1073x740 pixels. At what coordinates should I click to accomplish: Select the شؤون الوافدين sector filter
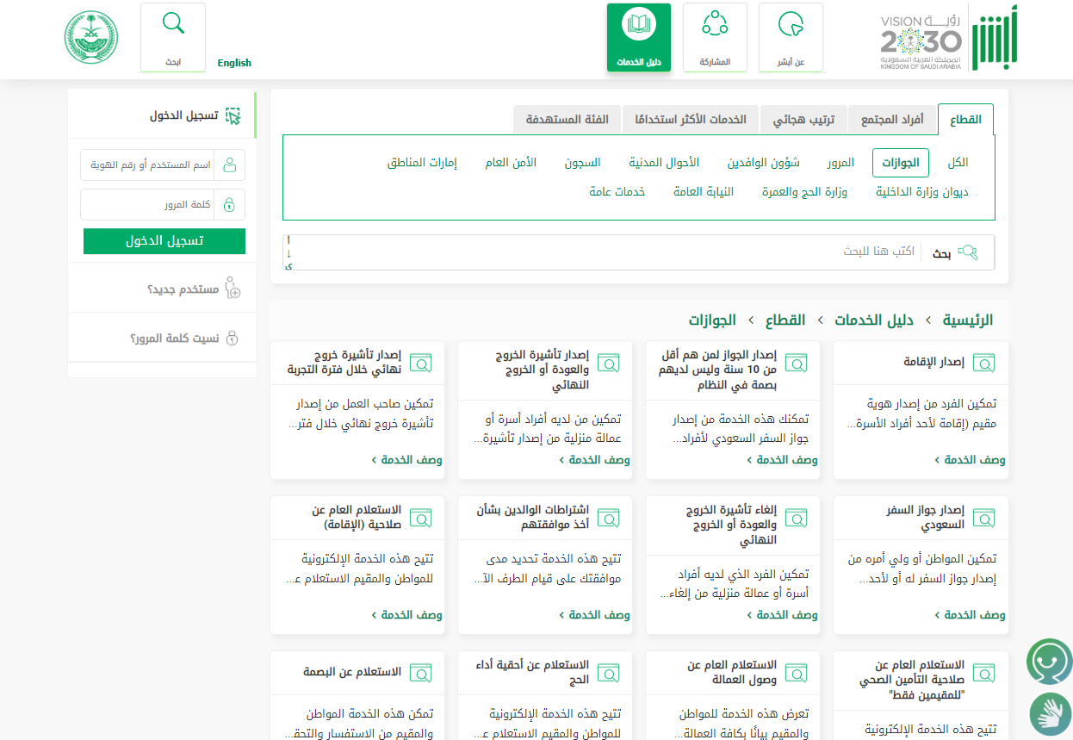pyautogui.click(x=763, y=163)
